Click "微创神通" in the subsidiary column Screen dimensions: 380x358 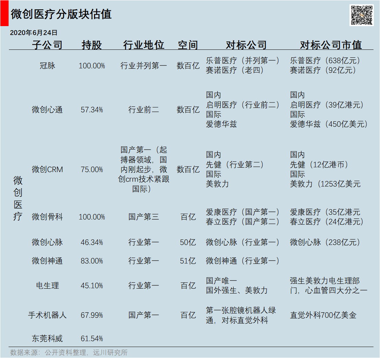[x=47, y=261]
